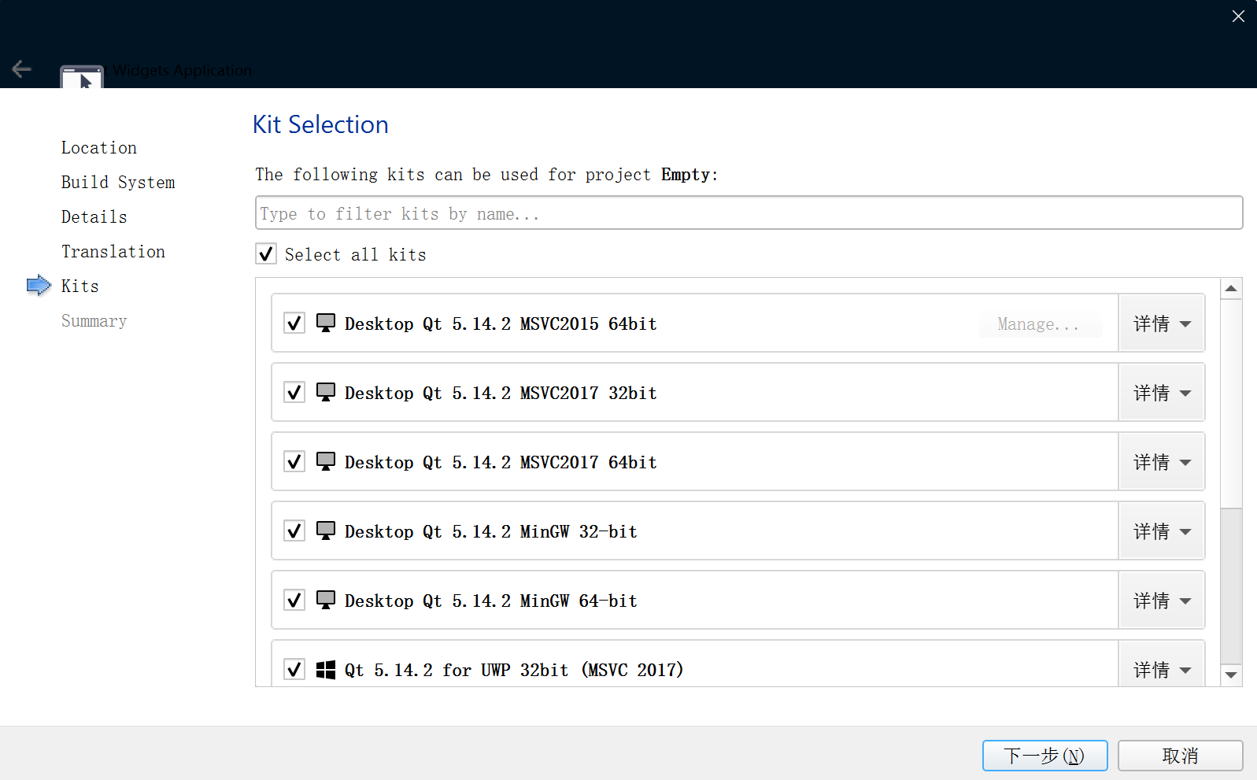Click Windows logo icon of UWP 32bit kit
This screenshot has height=780, width=1257.
(326, 670)
